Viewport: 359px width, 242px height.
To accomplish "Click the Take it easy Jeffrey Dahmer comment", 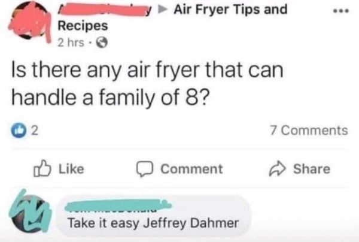I will coord(153,223).
